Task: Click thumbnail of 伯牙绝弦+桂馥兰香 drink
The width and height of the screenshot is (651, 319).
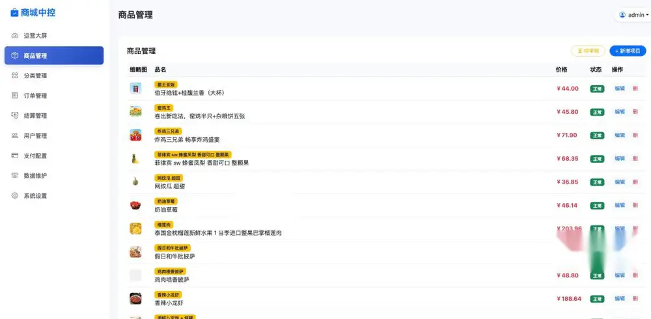Action: (x=135, y=88)
